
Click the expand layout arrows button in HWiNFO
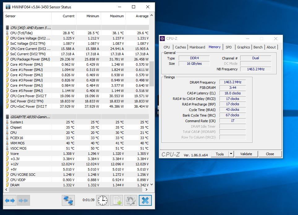tap(10, 201)
